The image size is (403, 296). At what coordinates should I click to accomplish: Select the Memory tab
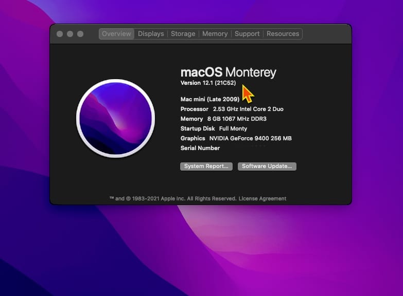(x=215, y=34)
